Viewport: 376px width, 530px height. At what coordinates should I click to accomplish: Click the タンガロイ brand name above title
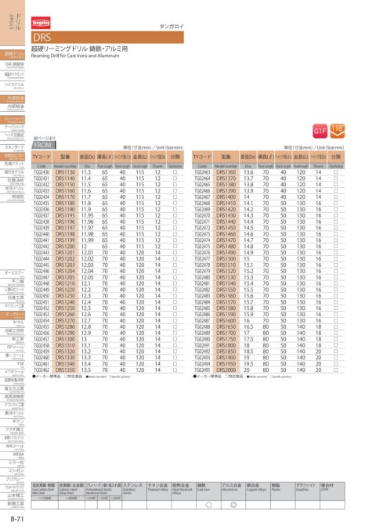(x=172, y=27)
